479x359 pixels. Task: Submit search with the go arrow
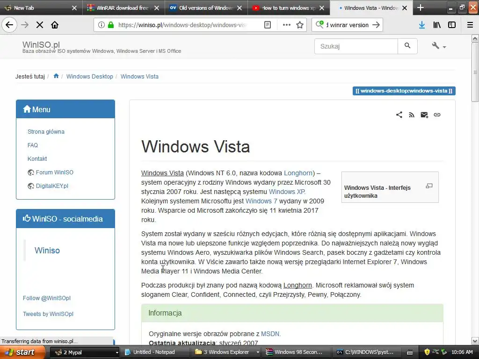click(x=376, y=25)
